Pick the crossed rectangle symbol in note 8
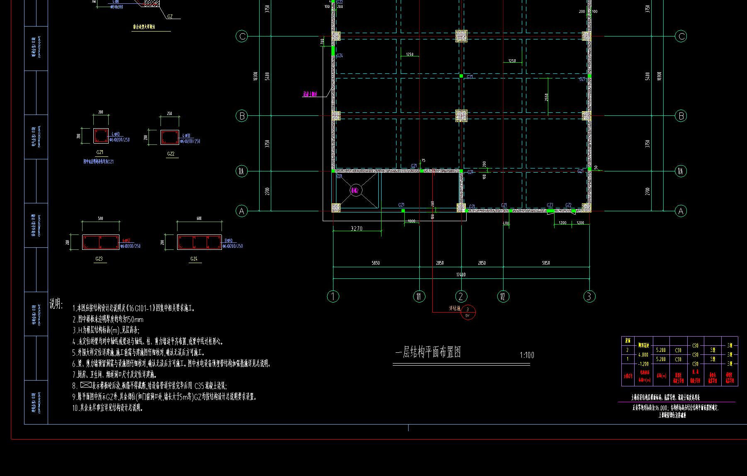The image size is (747, 476). 86,385
